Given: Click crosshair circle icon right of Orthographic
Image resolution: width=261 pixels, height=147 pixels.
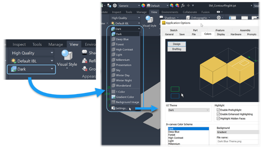Looking at the screenshot, I should [219, 17].
